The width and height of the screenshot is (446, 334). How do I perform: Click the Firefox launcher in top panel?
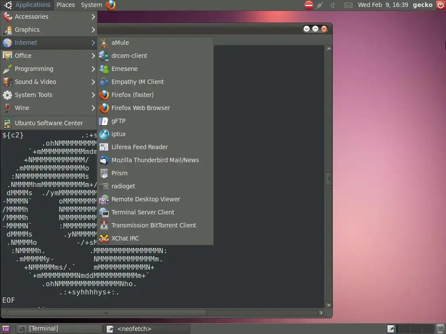[111, 5]
